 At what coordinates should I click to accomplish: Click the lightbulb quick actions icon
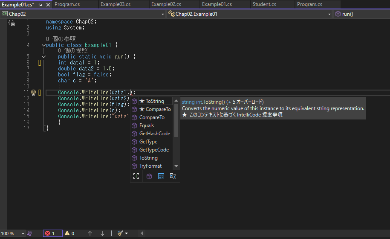pyautogui.click(x=33, y=93)
